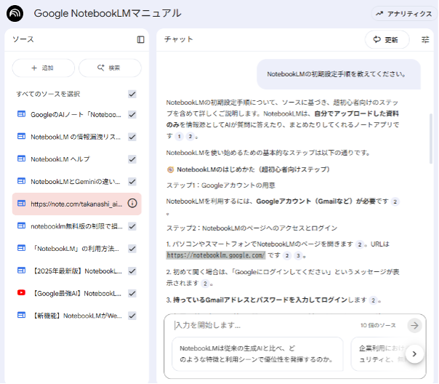This screenshot has width=439, height=384.
Task: Click the チャット panel heading
Action: point(179,39)
